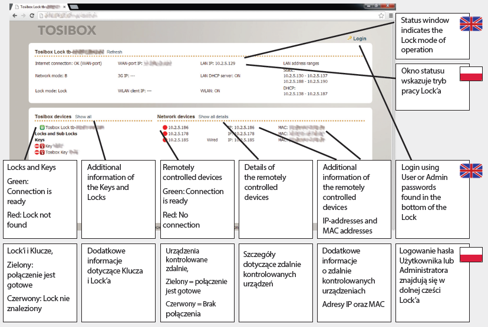
Task: Select network device 10.2.5.185
Action: 179,140
